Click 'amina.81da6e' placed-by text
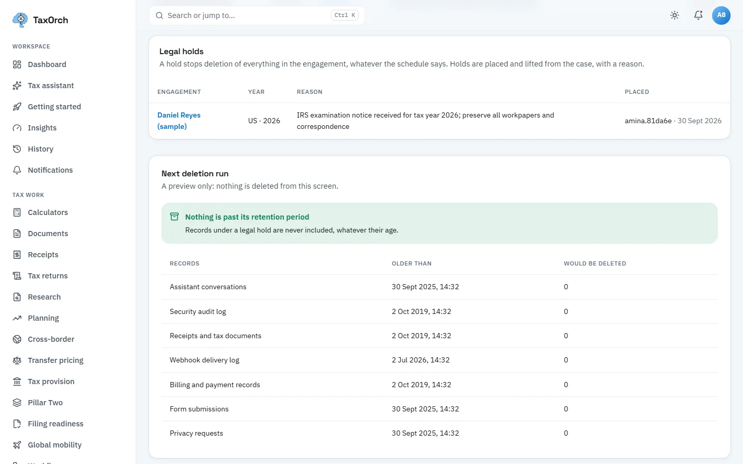The height and width of the screenshot is (464, 743). [648, 121]
